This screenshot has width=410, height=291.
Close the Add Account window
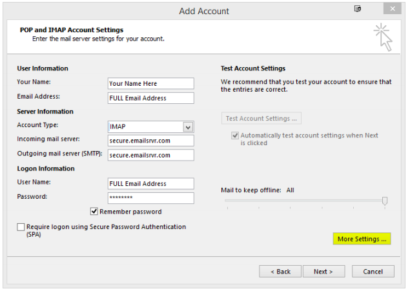tap(392, 8)
